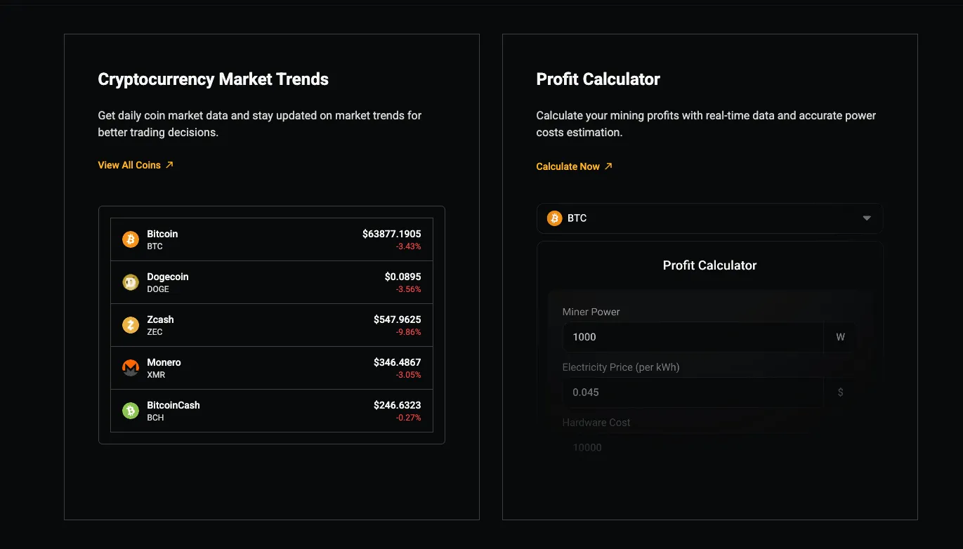The height and width of the screenshot is (549, 963).
Task: Click the Monero coin icon
Action: (x=131, y=368)
